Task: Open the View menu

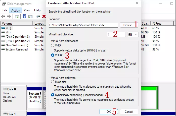Action: coord(27,10)
